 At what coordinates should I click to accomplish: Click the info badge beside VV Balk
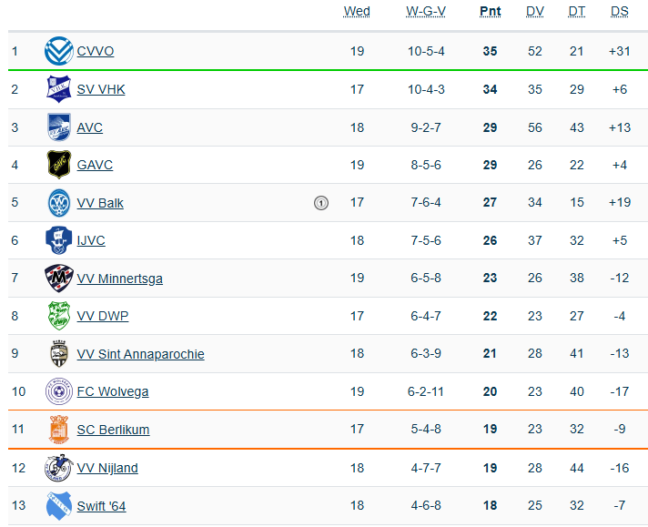coord(320,203)
